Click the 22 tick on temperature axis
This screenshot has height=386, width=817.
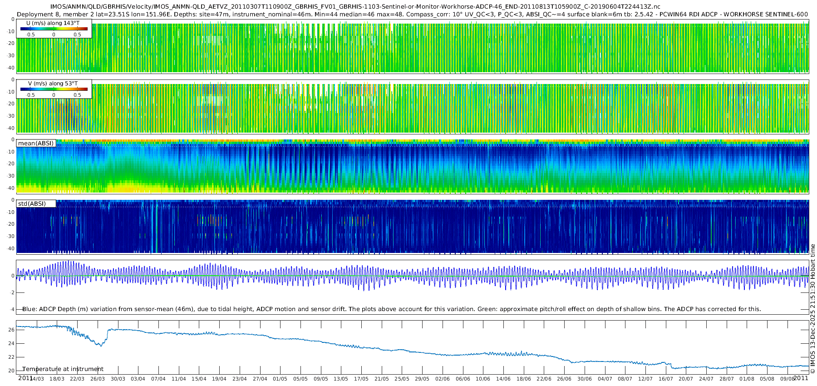[x=11, y=357]
